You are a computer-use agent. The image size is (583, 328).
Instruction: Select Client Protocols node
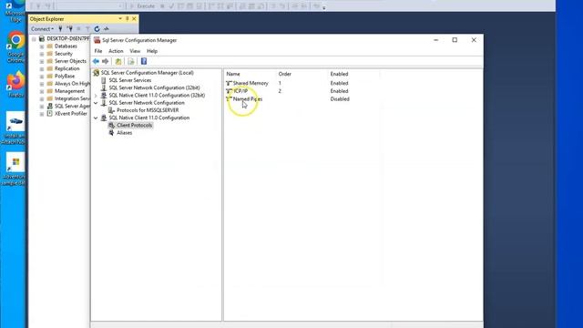(134, 126)
